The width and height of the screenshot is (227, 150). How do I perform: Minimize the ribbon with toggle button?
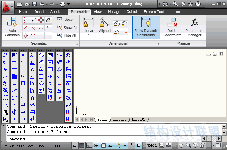(178, 12)
